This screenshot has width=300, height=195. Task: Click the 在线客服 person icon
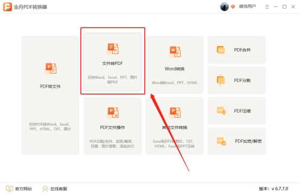point(45,188)
